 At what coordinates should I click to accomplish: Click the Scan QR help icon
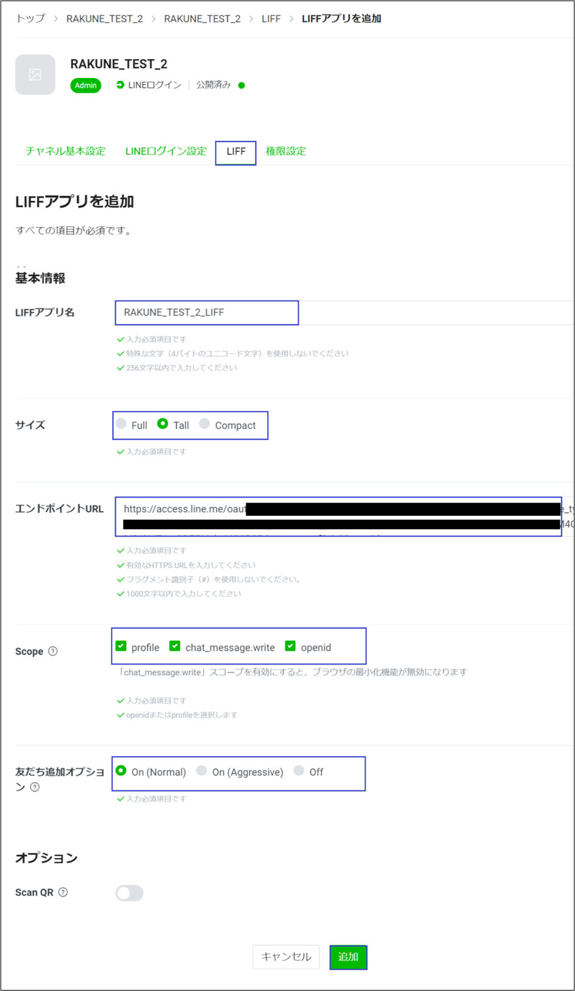63,892
